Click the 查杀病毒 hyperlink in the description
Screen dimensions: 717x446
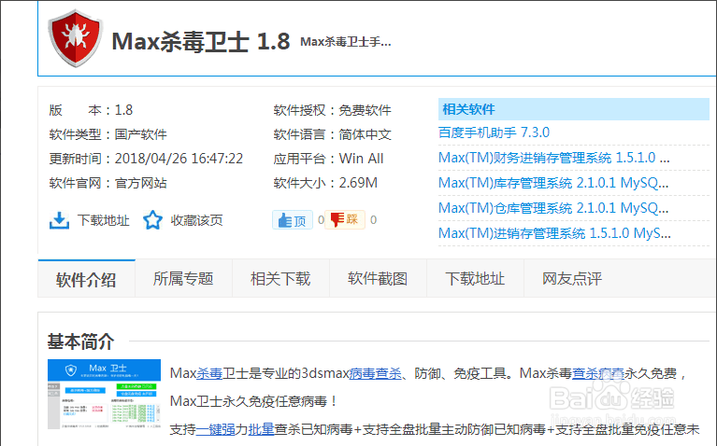598,373
